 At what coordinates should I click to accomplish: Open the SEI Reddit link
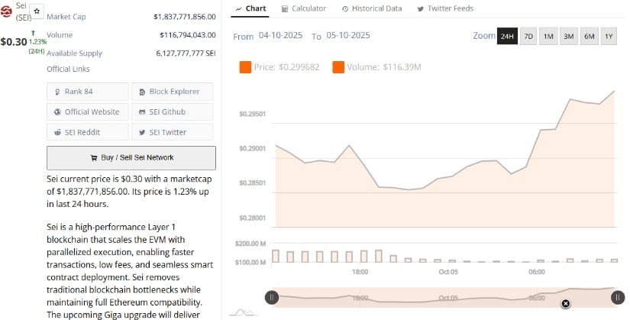(88, 132)
